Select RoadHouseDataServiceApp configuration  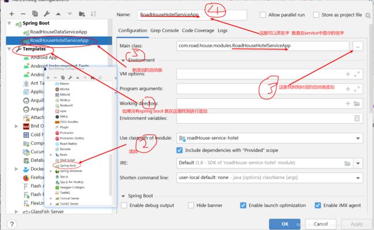coord(59,32)
